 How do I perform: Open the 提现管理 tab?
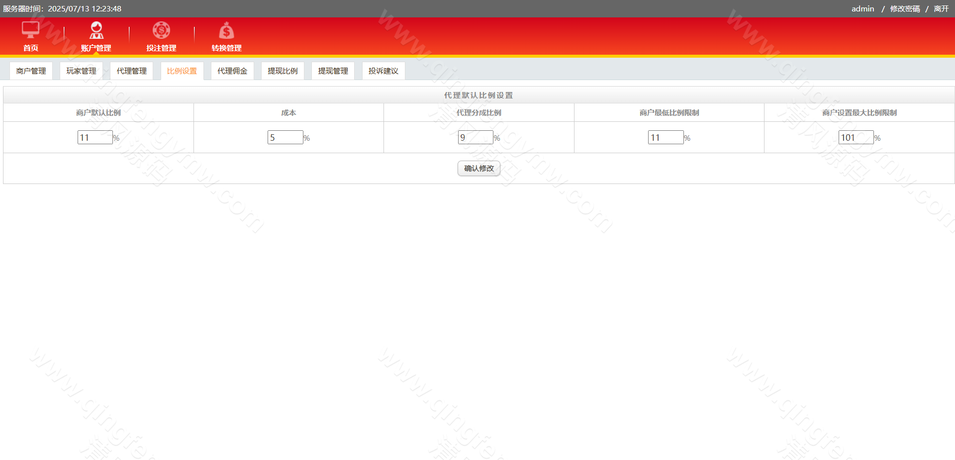coord(333,71)
